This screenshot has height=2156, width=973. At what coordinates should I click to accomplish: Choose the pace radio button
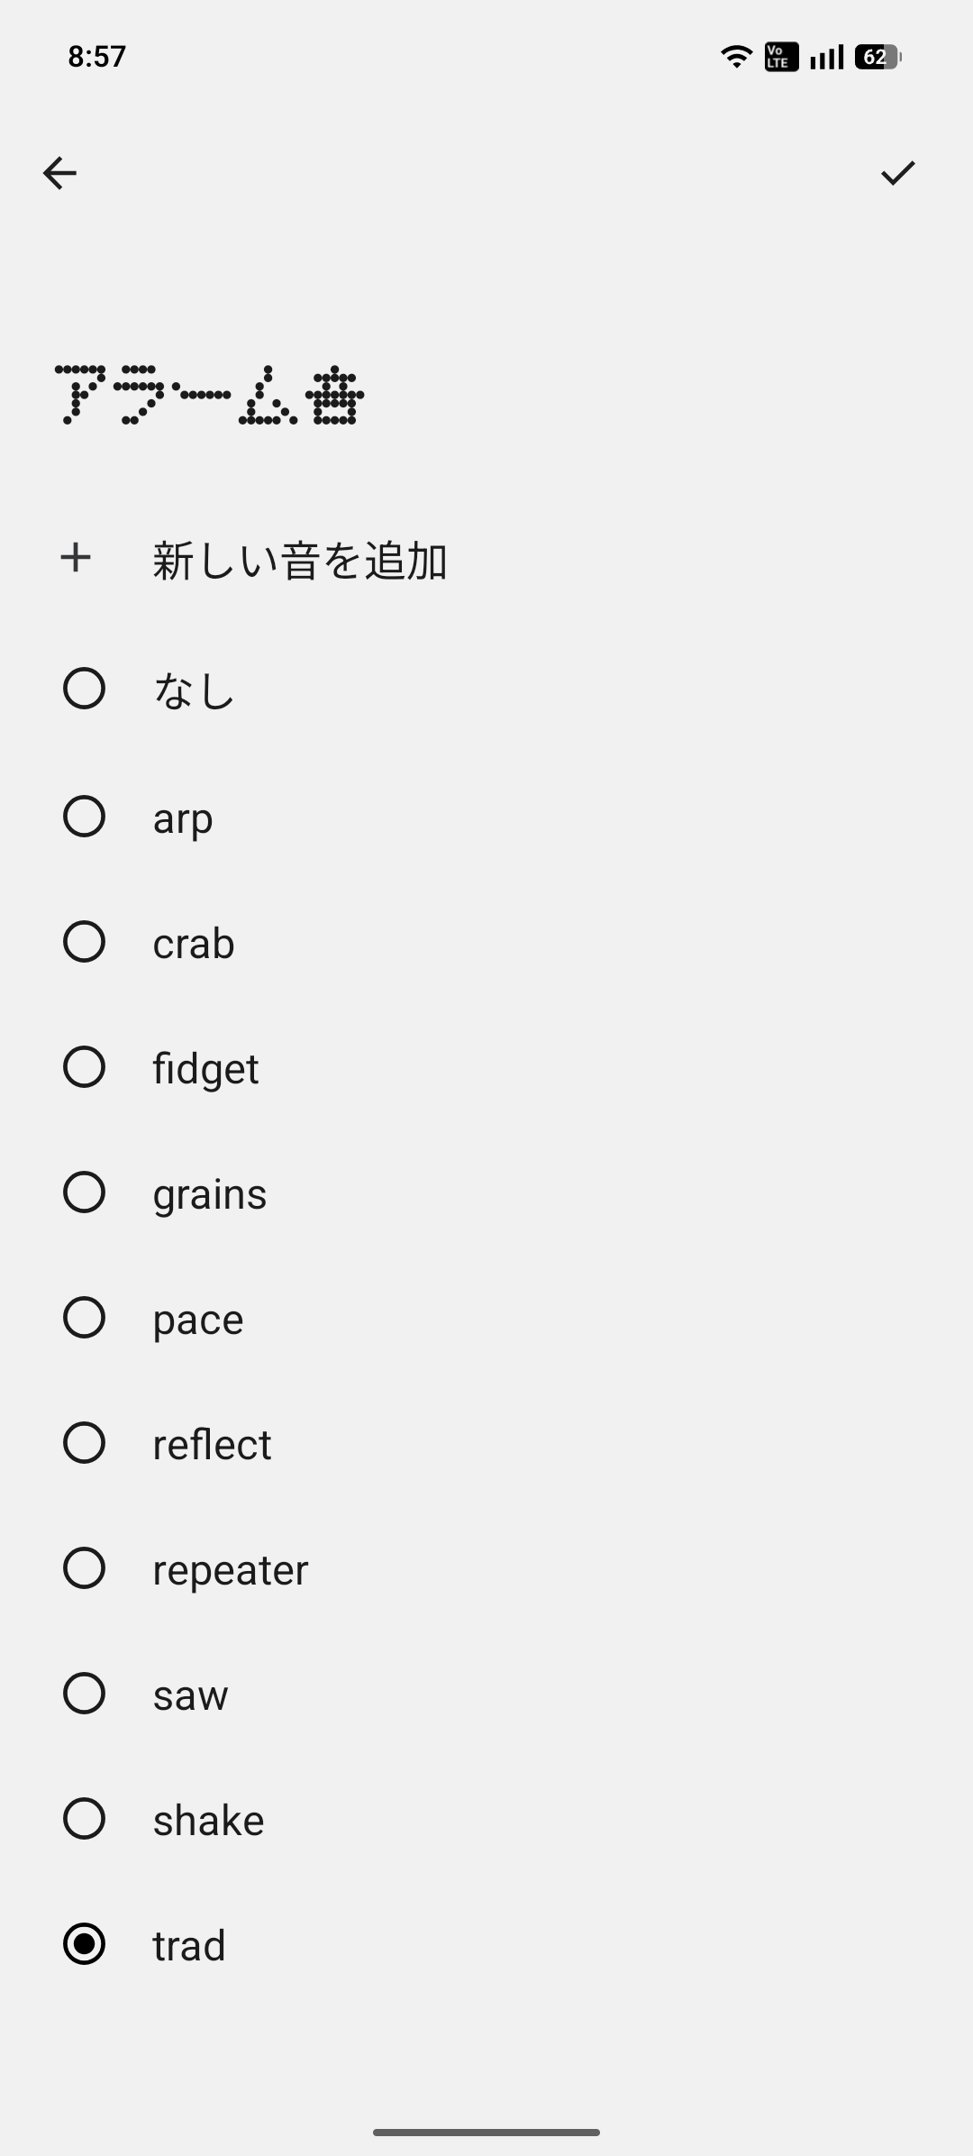click(x=85, y=1318)
